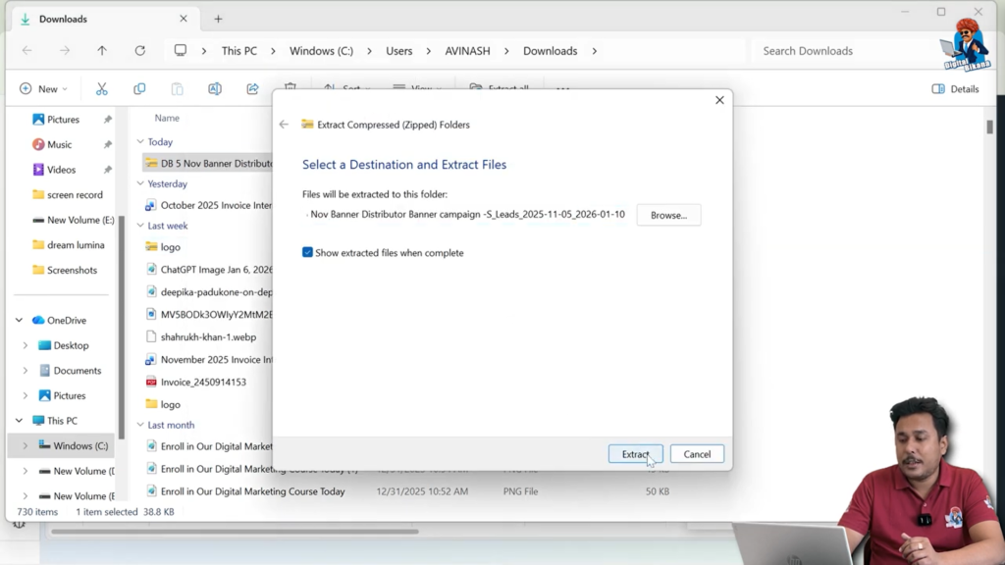Select the Cut icon in the toolbar
The width and height of the screenshot is (1005, 565).
pos(101,88)
